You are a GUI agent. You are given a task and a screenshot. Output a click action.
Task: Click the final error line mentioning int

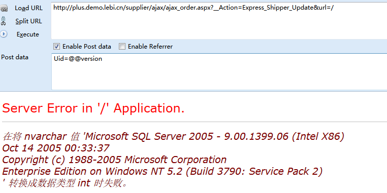(x=65, y=183)
